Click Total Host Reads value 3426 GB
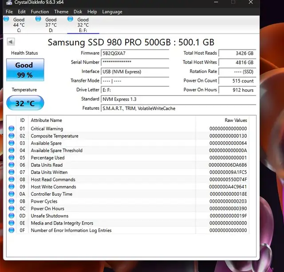This screenshot has width=284, height=272. click(237, 53)
